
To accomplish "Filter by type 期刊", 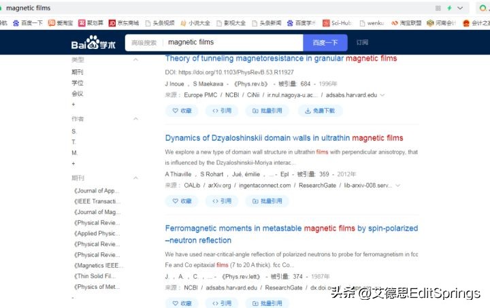I will click(x=78, y=72).
